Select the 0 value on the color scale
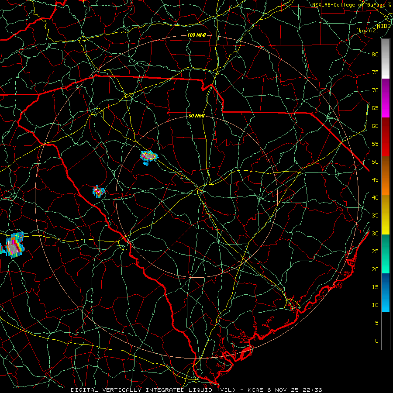 (377, 341)
